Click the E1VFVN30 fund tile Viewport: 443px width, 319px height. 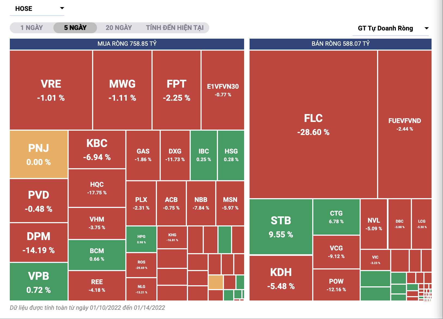[223, 90]
